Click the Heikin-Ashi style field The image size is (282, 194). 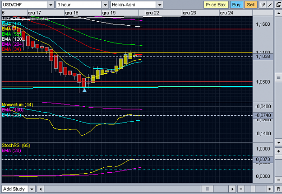click(x=133, y=5)
